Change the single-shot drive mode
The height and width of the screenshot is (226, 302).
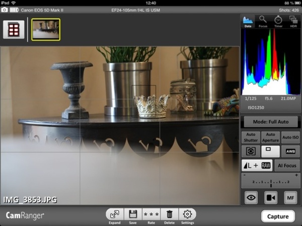click(x=270, y=151)
